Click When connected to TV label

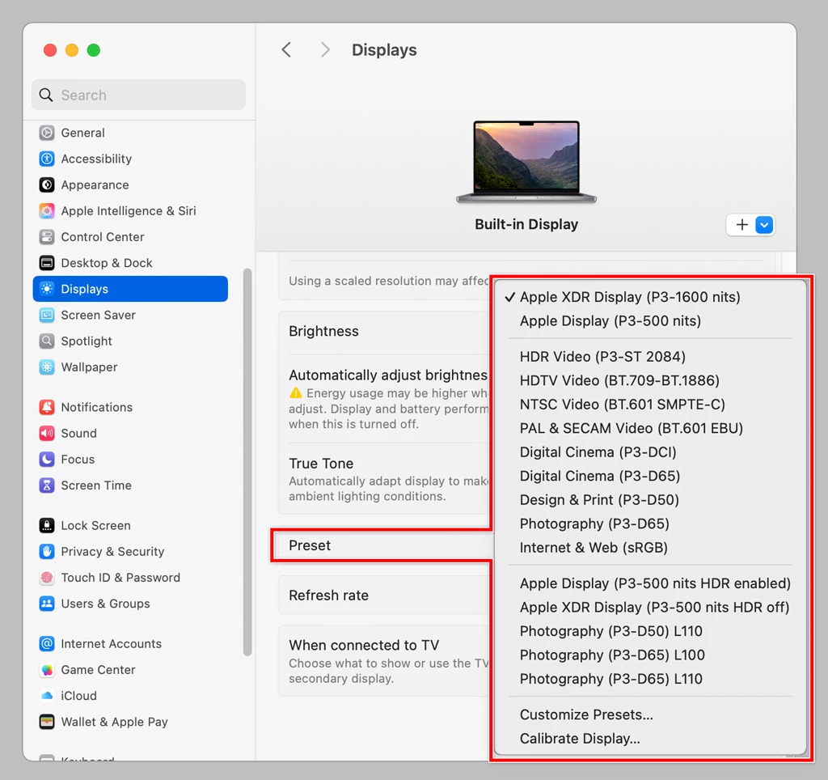[364, 645]
